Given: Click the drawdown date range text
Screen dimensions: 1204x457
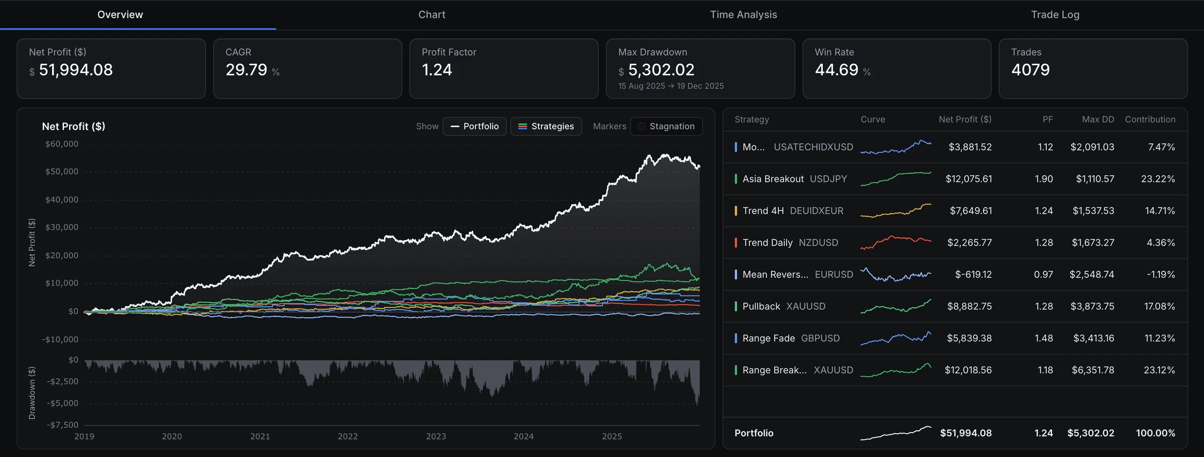Looking at the screenshot, I should tap(671, 86).
